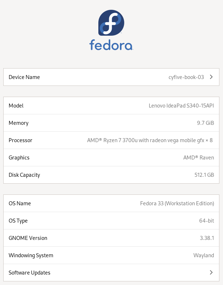Click the Wayland windowing system value
223x285 pixels.
coord(204,255)
